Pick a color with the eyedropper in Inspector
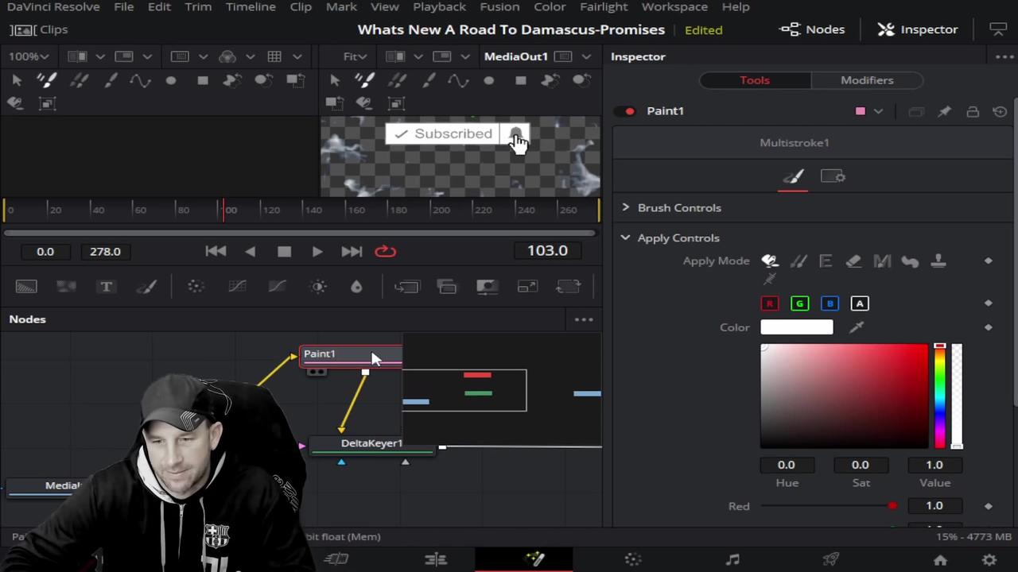Image resolution: width=1018 pixels, height=572 pixels. pyautogui.click(x=857, y=327)
